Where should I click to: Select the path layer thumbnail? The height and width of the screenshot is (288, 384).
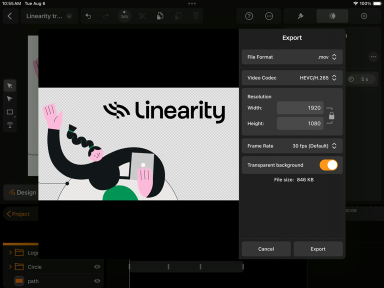(19, 281)
